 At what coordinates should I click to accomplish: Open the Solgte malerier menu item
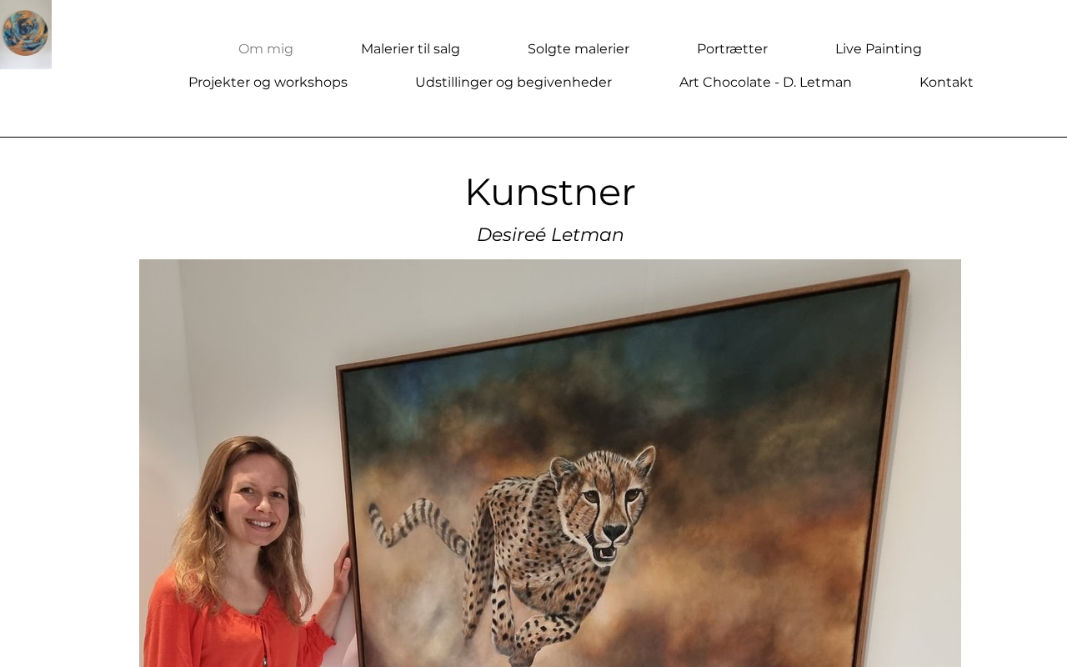coord(579,49)
